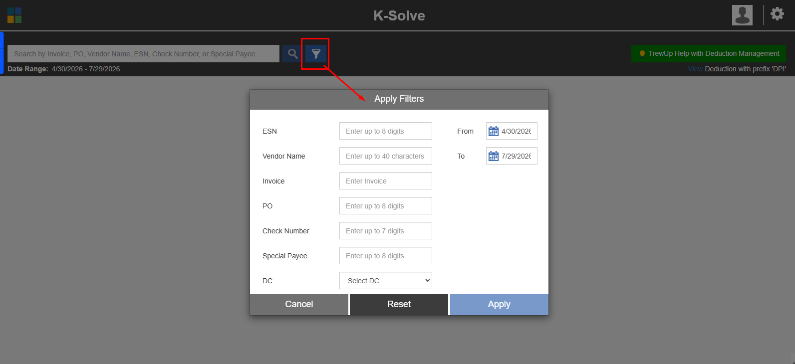
Task: Cancel the Apply Filters dialog
Action: coord(299,304)
